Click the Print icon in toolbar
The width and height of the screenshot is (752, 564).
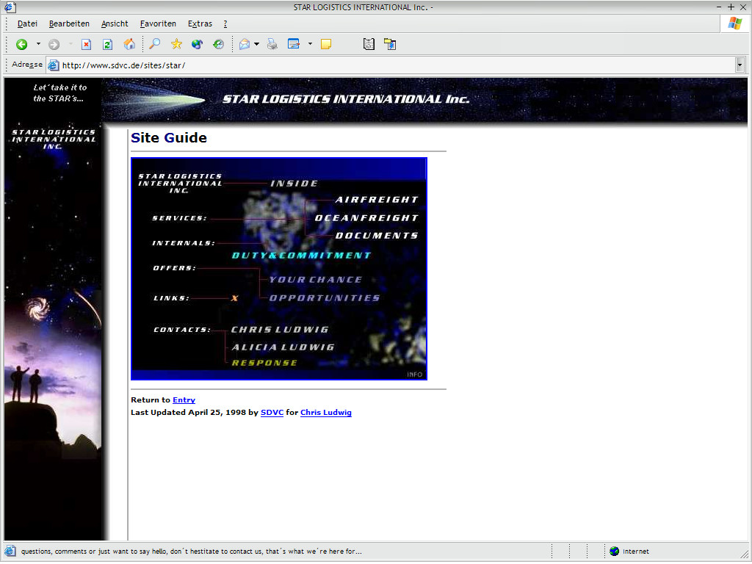coord(272,45)
